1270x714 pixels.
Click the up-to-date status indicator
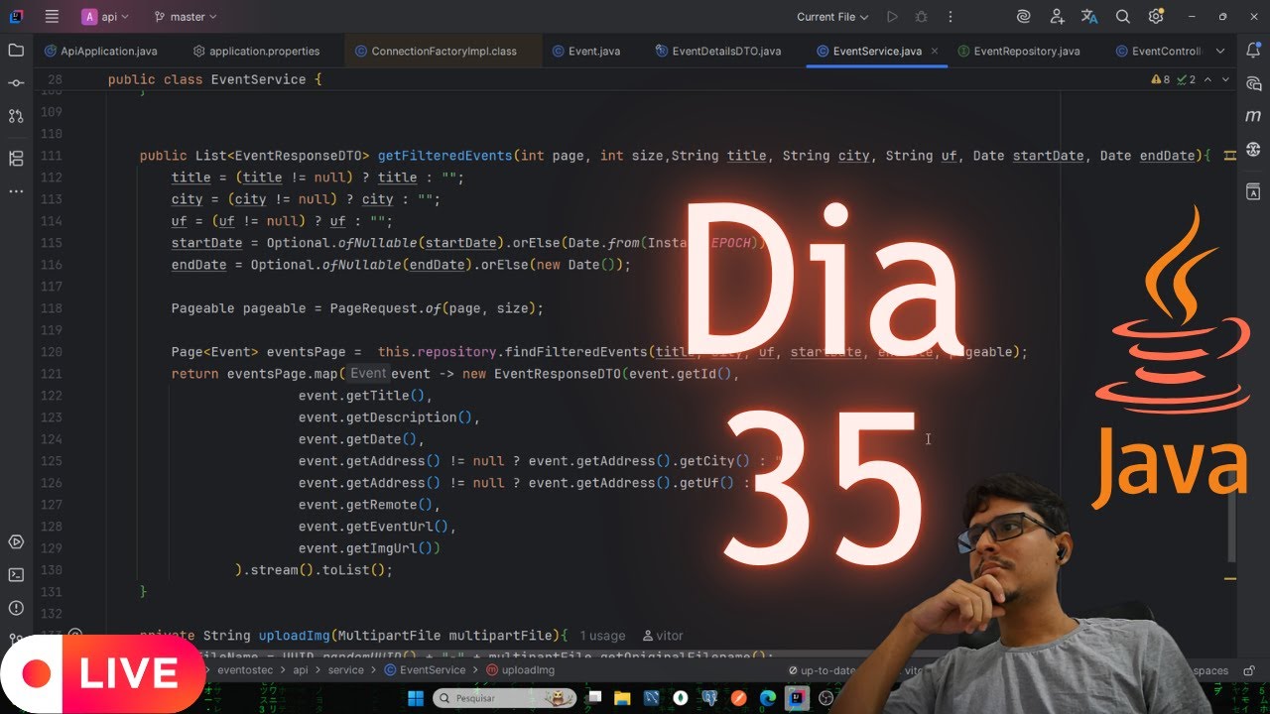(821, 670)
